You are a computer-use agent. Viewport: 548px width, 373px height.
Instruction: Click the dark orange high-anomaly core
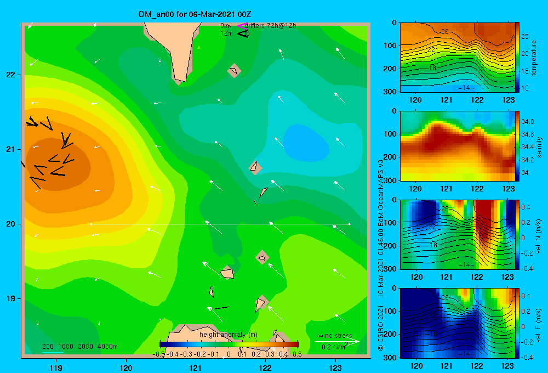[x=58, y=165]
